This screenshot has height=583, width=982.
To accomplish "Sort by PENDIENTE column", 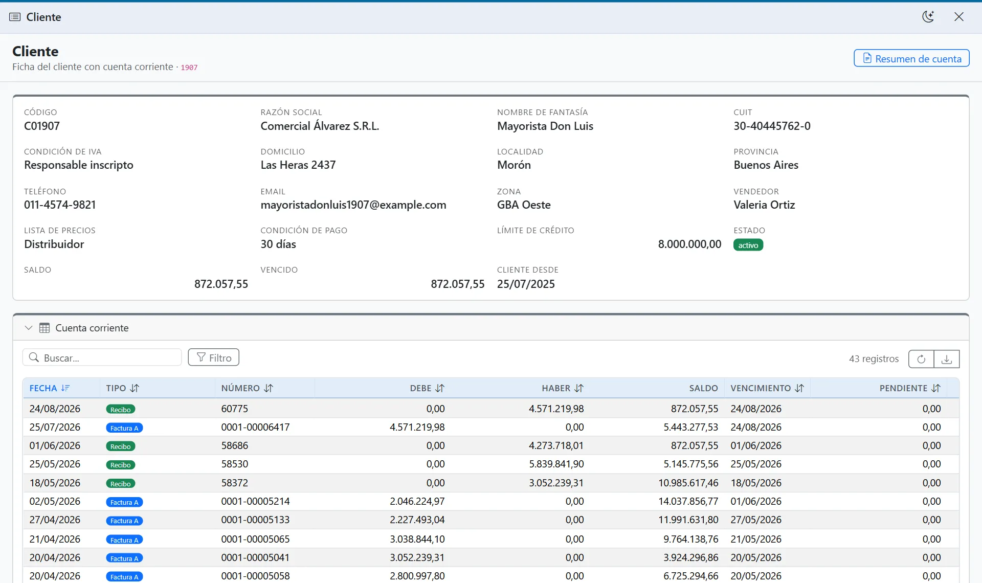I will click(910, 388).
